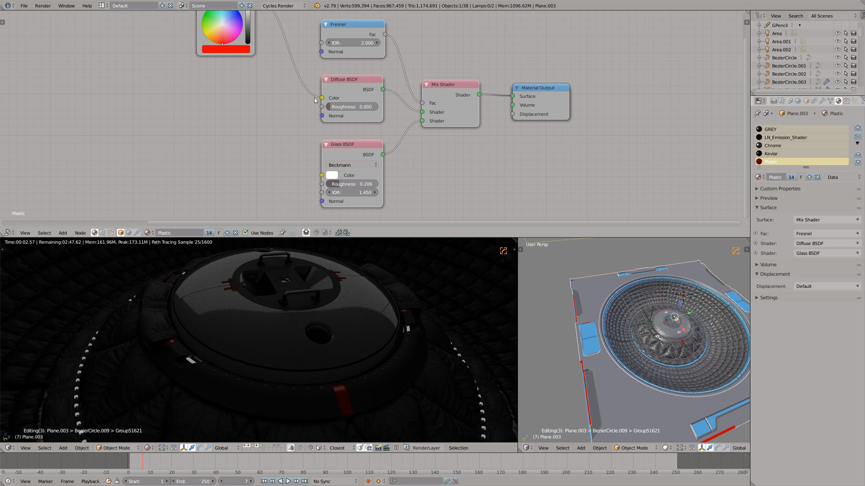Click Surface shader Mix Shader button
Viewport: 865px width, 486px height.
[827, 220]
